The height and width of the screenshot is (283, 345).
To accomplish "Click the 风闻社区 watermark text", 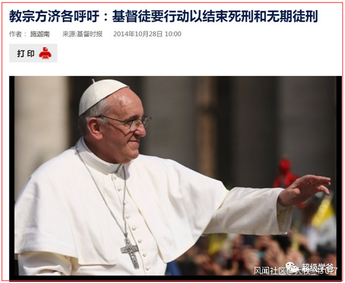I will pos(270,271).
